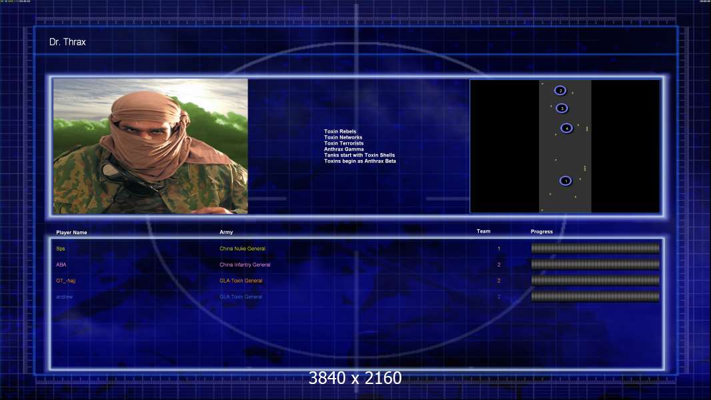Click the Player Name column header
Image resolution: width=711 pixels, height=400 pixels.
pyautogui.click(x=71, y=233)
